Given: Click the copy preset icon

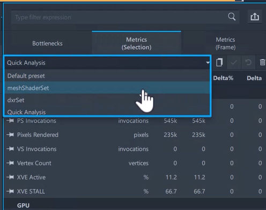Looking at the screenshot, I should tap(219, 62).
